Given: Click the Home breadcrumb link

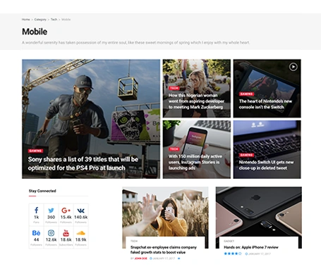Looking at the screenshot, I should click(x=26, y=20).
